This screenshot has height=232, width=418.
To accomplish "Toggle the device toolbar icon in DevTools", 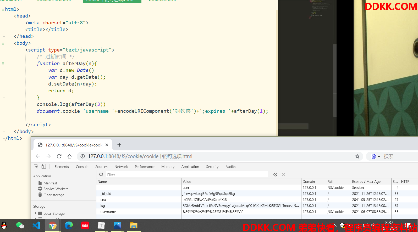I will point(44,166).
